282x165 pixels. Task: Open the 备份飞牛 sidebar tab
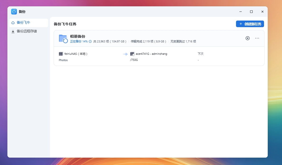coord(29,23)
